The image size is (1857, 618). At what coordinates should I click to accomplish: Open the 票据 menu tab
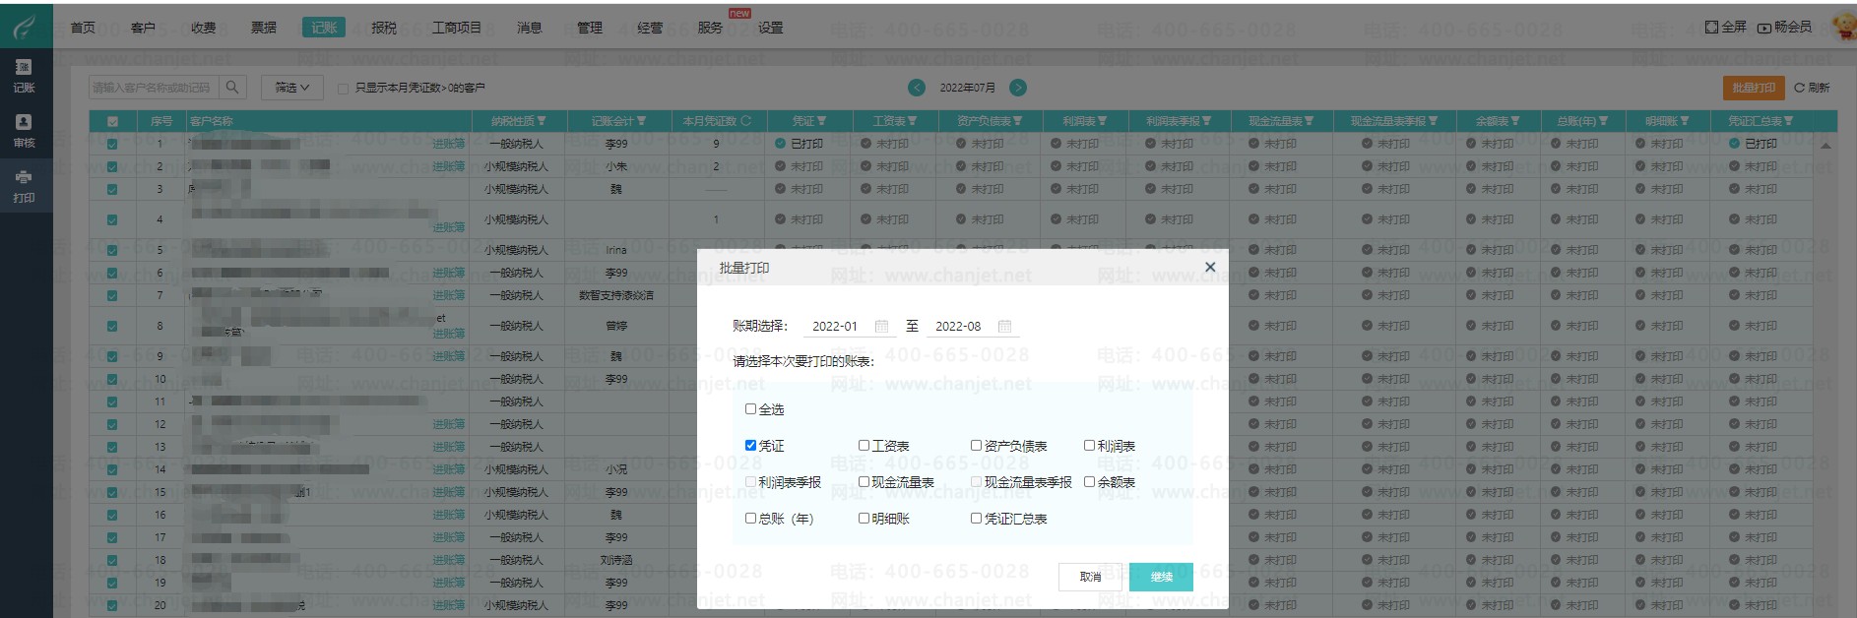click(x=264, y=28)
